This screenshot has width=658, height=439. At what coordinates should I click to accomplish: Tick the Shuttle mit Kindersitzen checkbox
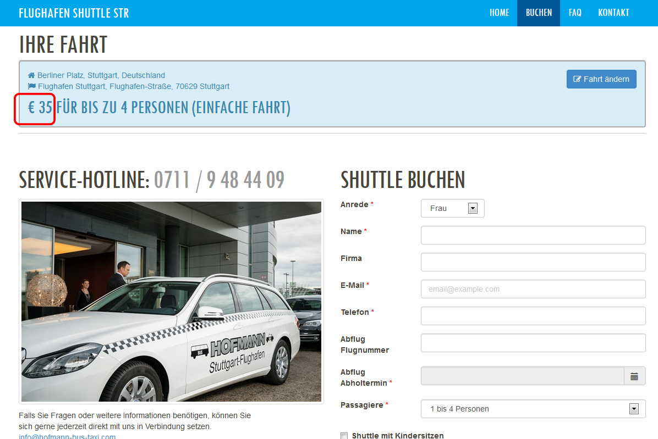(344, 436)
